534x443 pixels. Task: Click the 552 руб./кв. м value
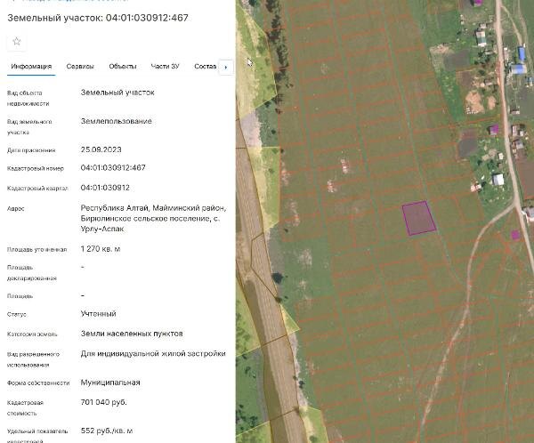[107, 431]
